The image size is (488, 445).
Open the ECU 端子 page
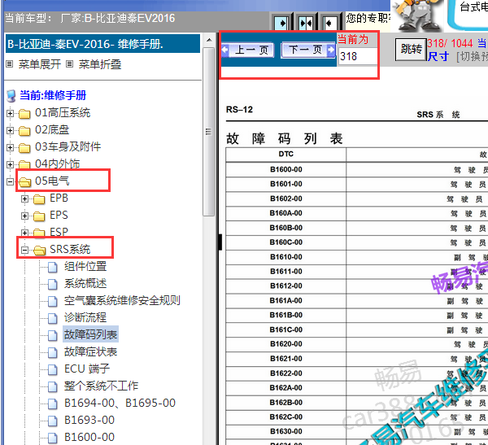87,369
